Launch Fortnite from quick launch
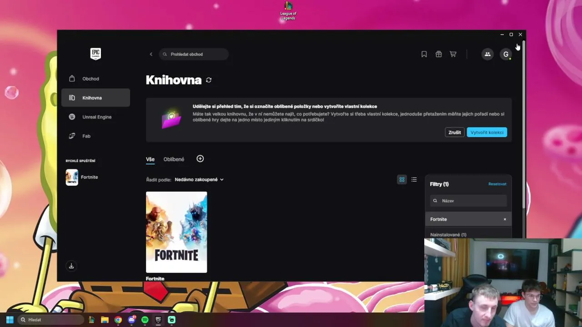 click(x=82, y=177)
